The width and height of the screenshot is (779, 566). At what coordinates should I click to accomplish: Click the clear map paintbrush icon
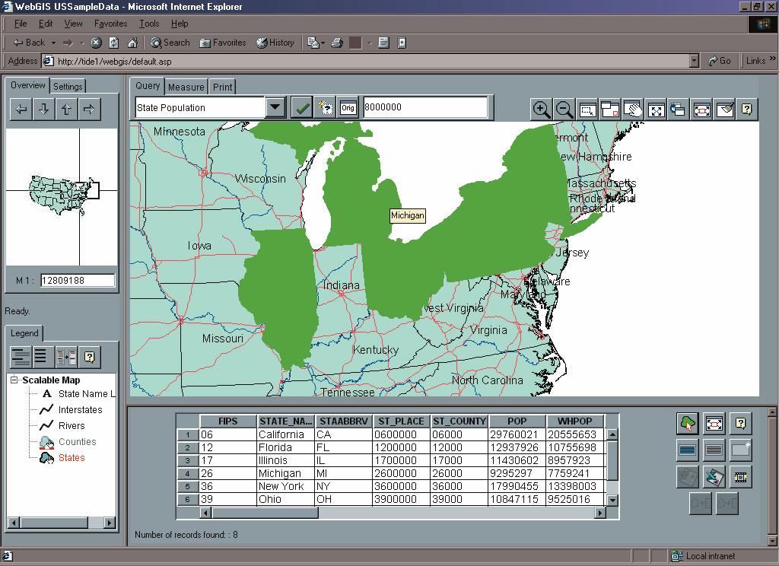pyautogui.click(x=724, y=110)
